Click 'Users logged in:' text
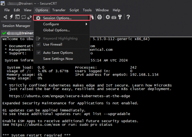Viewport: 192px width, 137px height. [93, 71]
